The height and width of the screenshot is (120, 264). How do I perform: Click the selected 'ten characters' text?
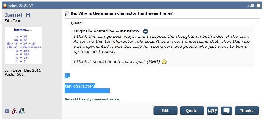80,86
